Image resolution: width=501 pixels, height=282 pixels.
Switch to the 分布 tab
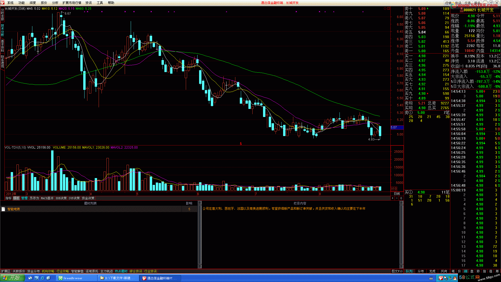[x=421, y=271]
